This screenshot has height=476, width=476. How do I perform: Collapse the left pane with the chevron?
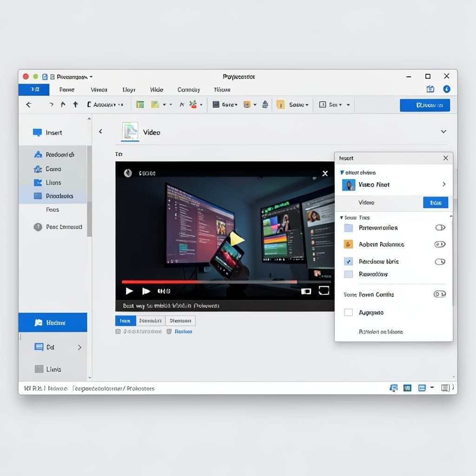[x=100, y=132]
